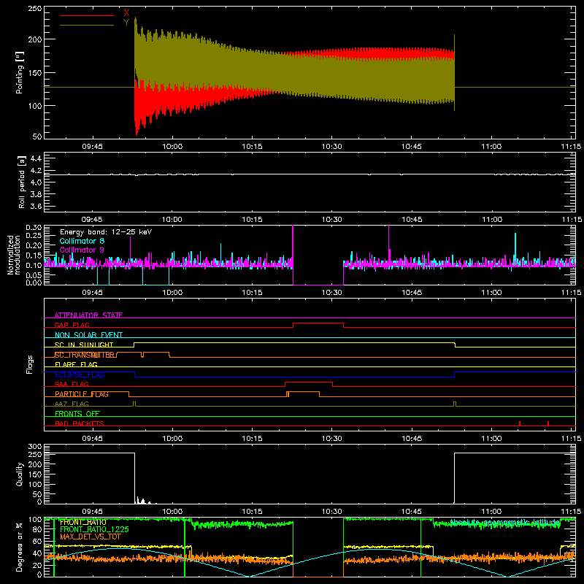The width and height of the screenshot is (584, 584).
Task: Select the yellow FRONT_RATIO legend label
Action: click(x=83, y=522)
